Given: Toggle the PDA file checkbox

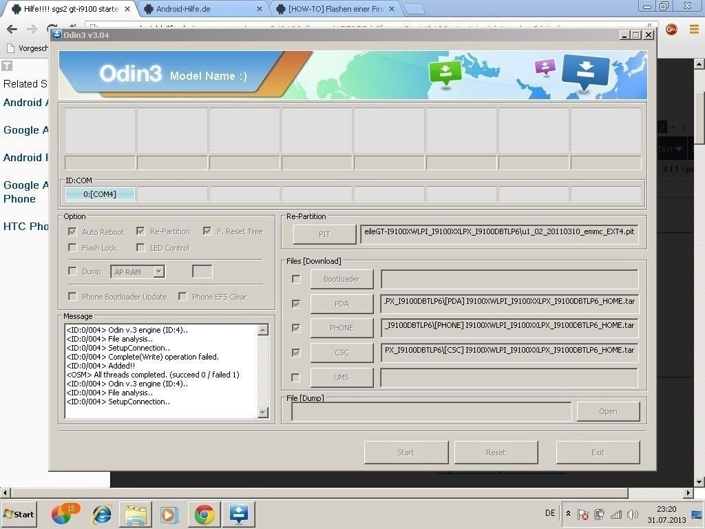Looking at the screenshot, I should pyautogui.click(x=296, y=304).
